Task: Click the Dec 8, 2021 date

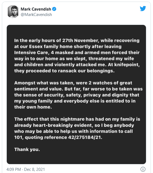Action: click(34, 169)
